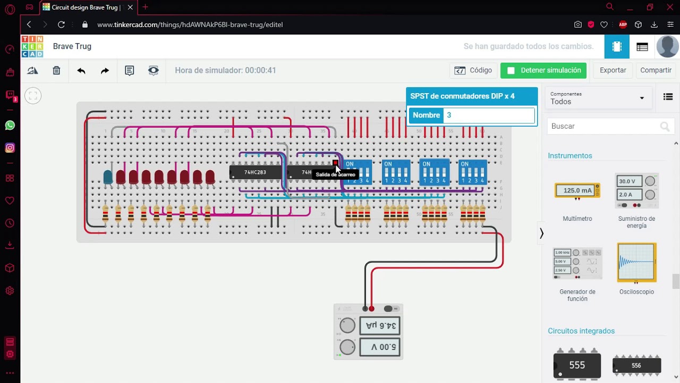Click the tinkercad.com address bar URL
Image resolution: width=680 pixels, height=383 pixels.
[190, 24]
